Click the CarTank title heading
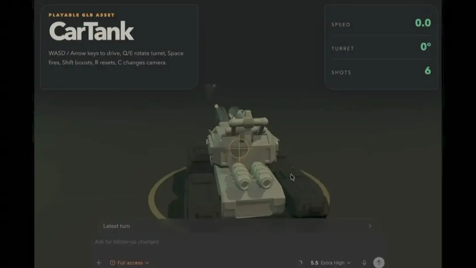 (91, 31)
